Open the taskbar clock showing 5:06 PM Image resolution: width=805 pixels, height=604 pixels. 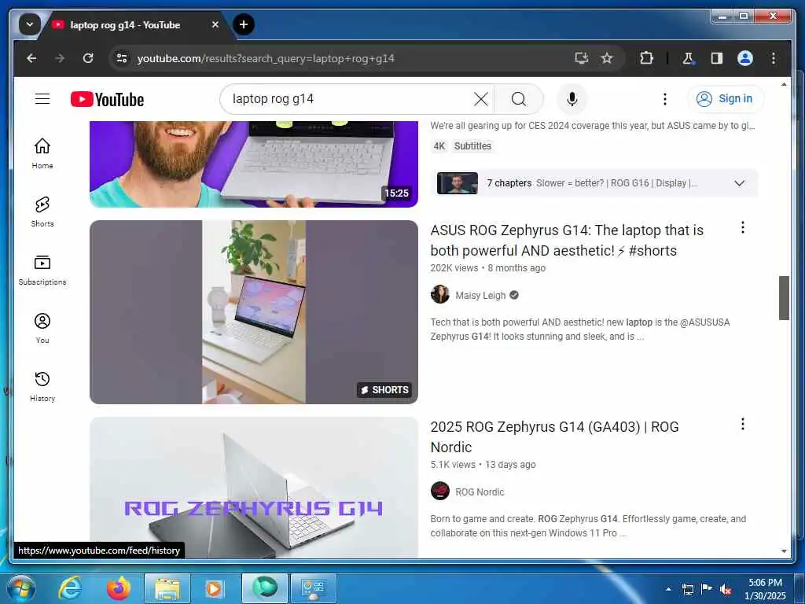tap(764, 589)
